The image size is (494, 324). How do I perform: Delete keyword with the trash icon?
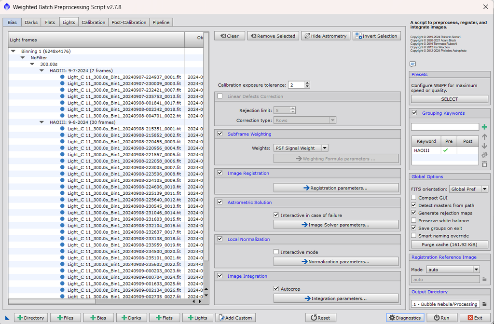(484, 164)
